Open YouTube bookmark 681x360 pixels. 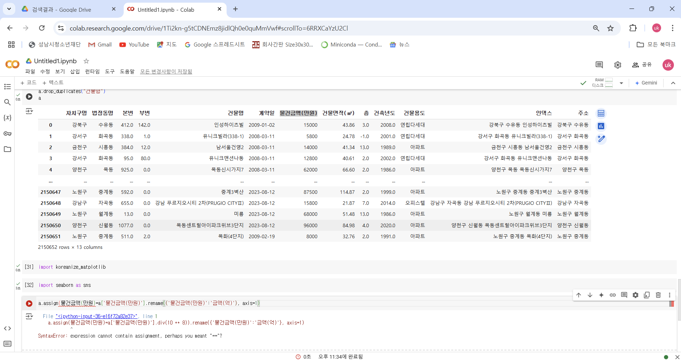134,44
